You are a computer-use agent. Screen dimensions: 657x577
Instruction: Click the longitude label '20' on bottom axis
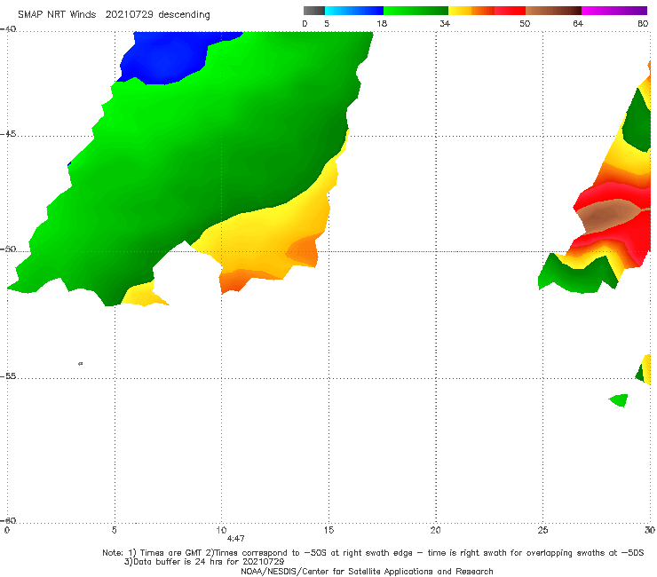point(435,530)
